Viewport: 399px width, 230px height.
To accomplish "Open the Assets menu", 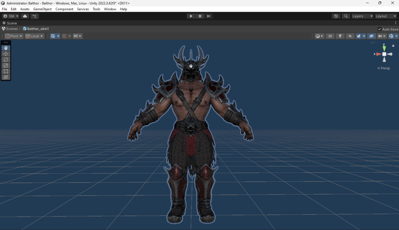I will pyautogui.click(x=25, y=9).
